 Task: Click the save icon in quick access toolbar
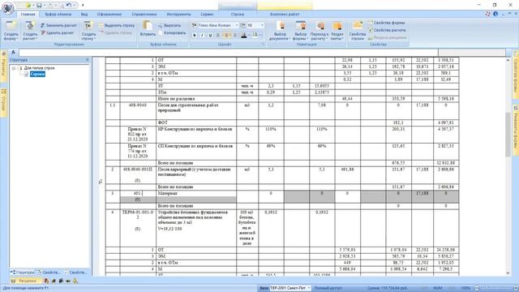(x=39, y=6)
